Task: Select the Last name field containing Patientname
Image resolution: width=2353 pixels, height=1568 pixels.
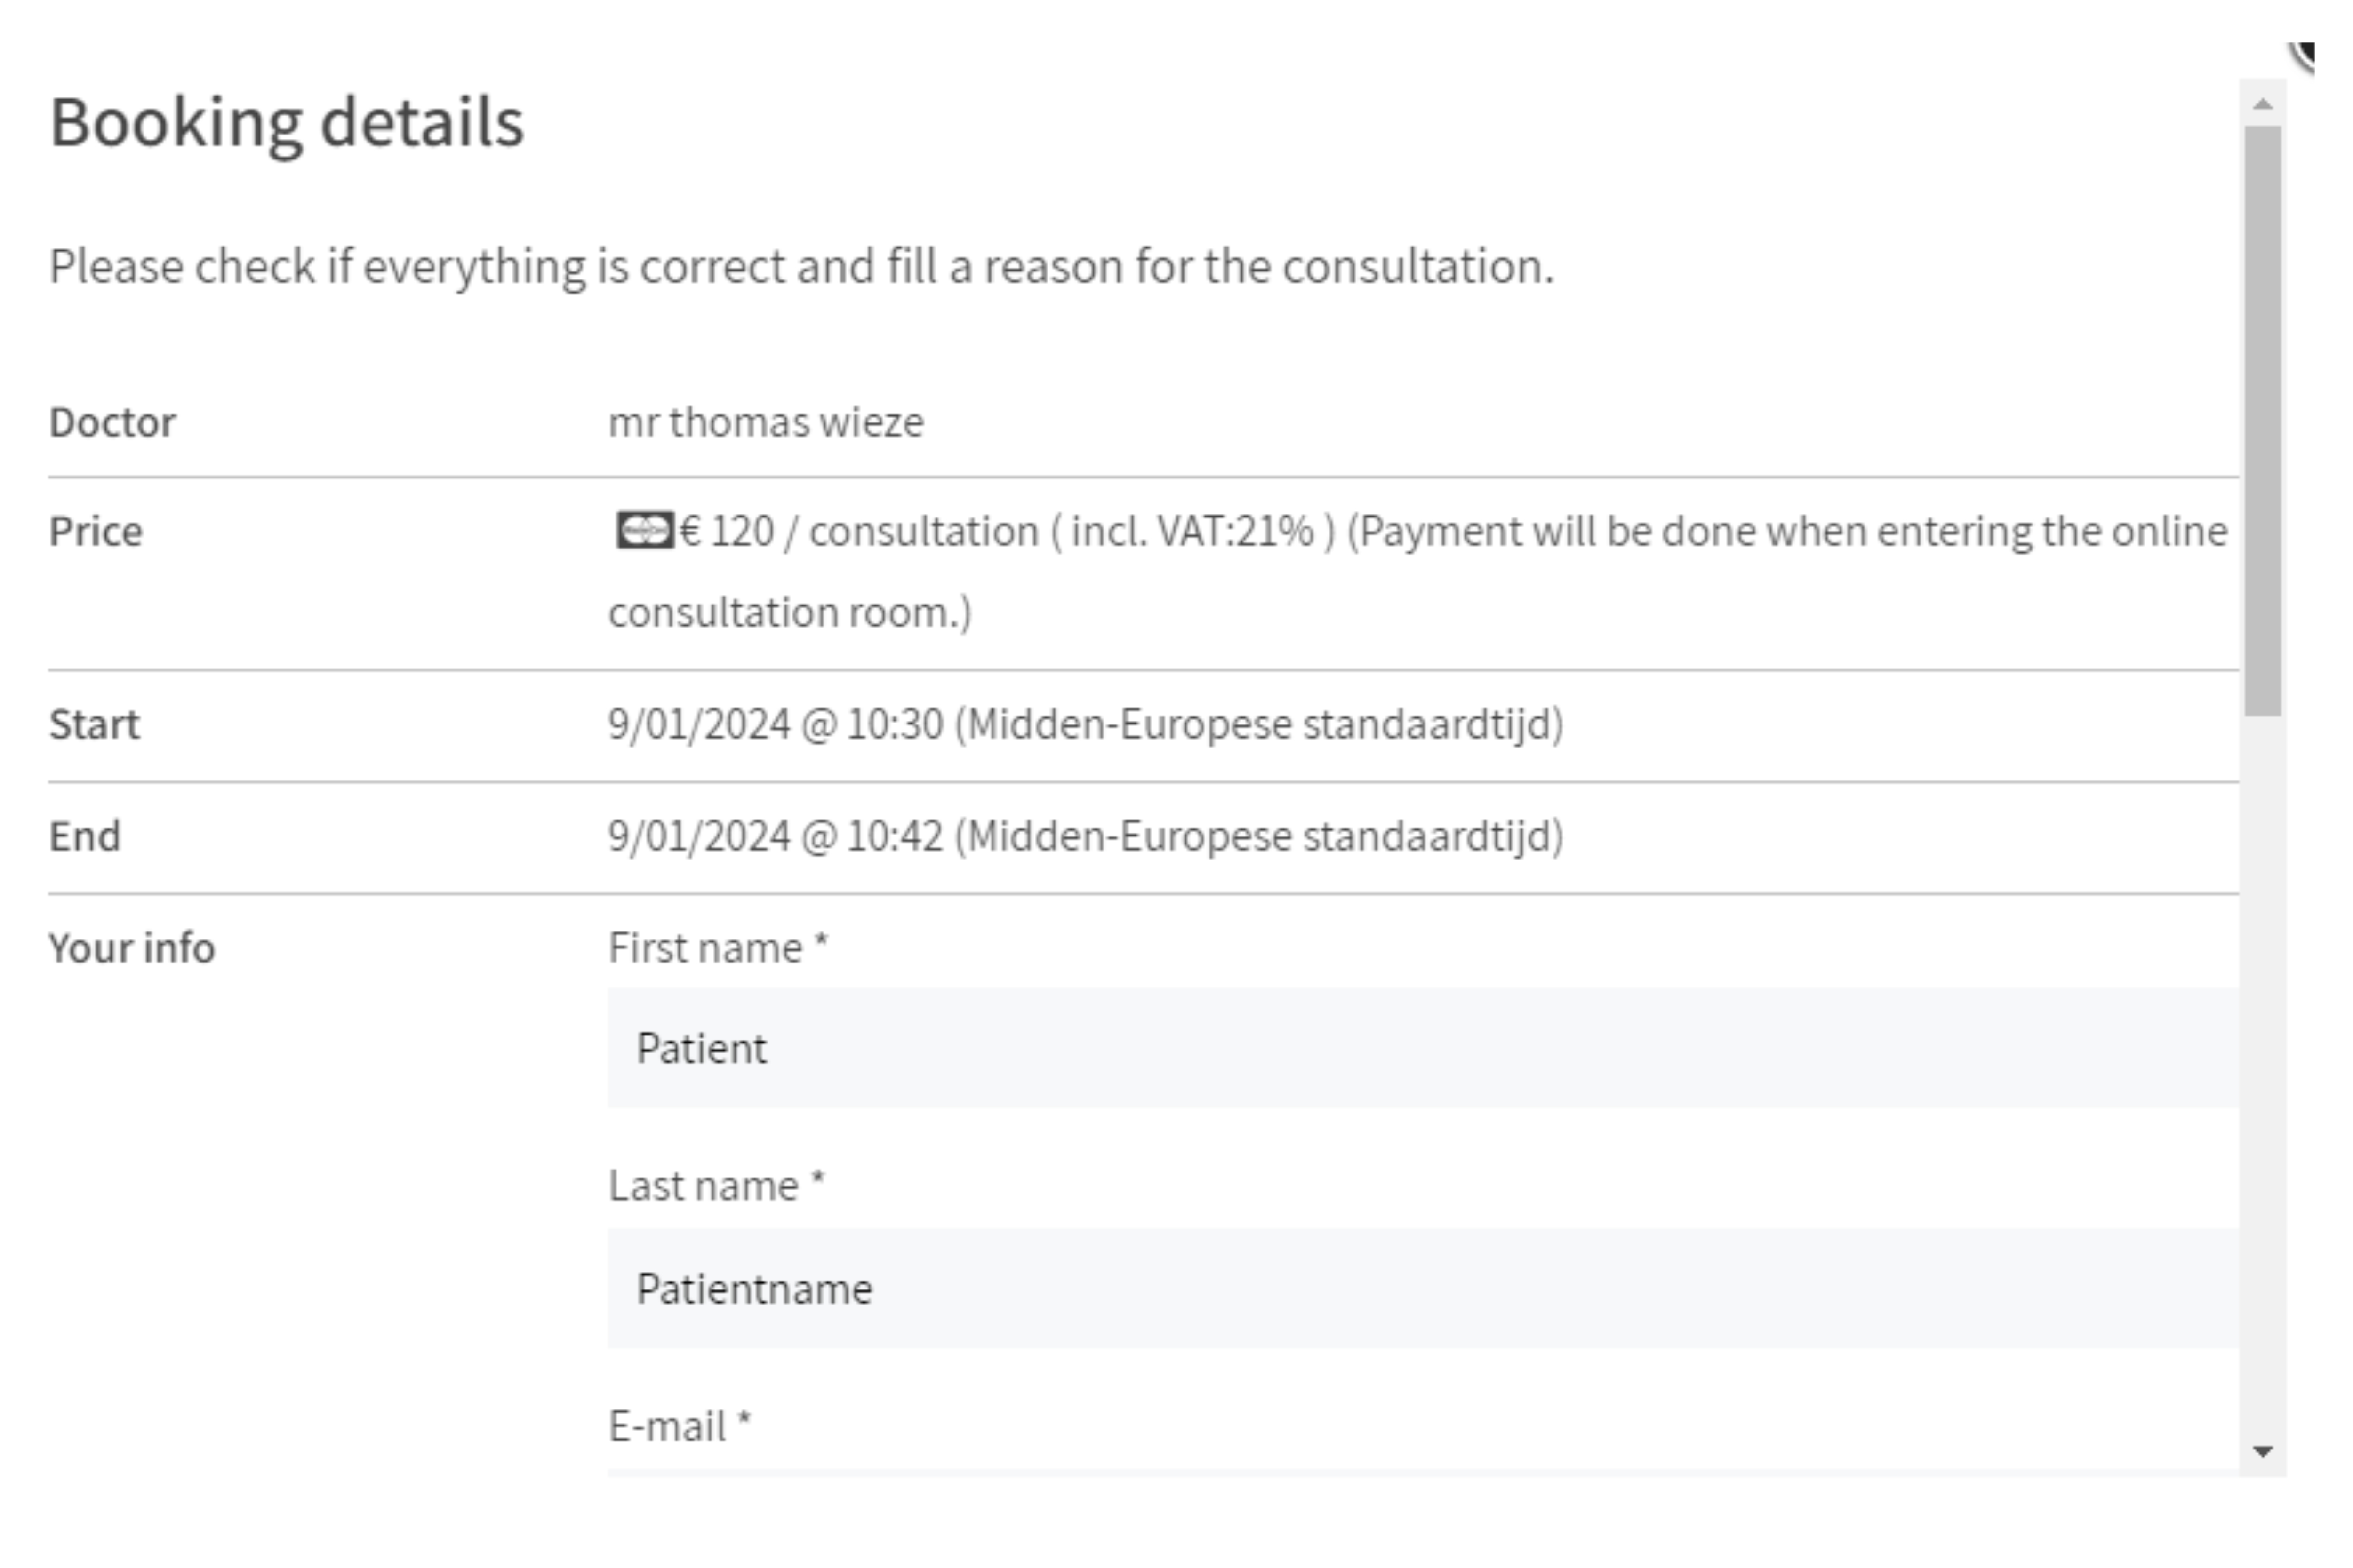Action: [1401, 1288]
